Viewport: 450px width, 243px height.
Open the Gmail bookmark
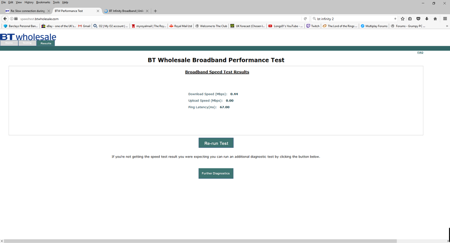(x=84, y=26)
